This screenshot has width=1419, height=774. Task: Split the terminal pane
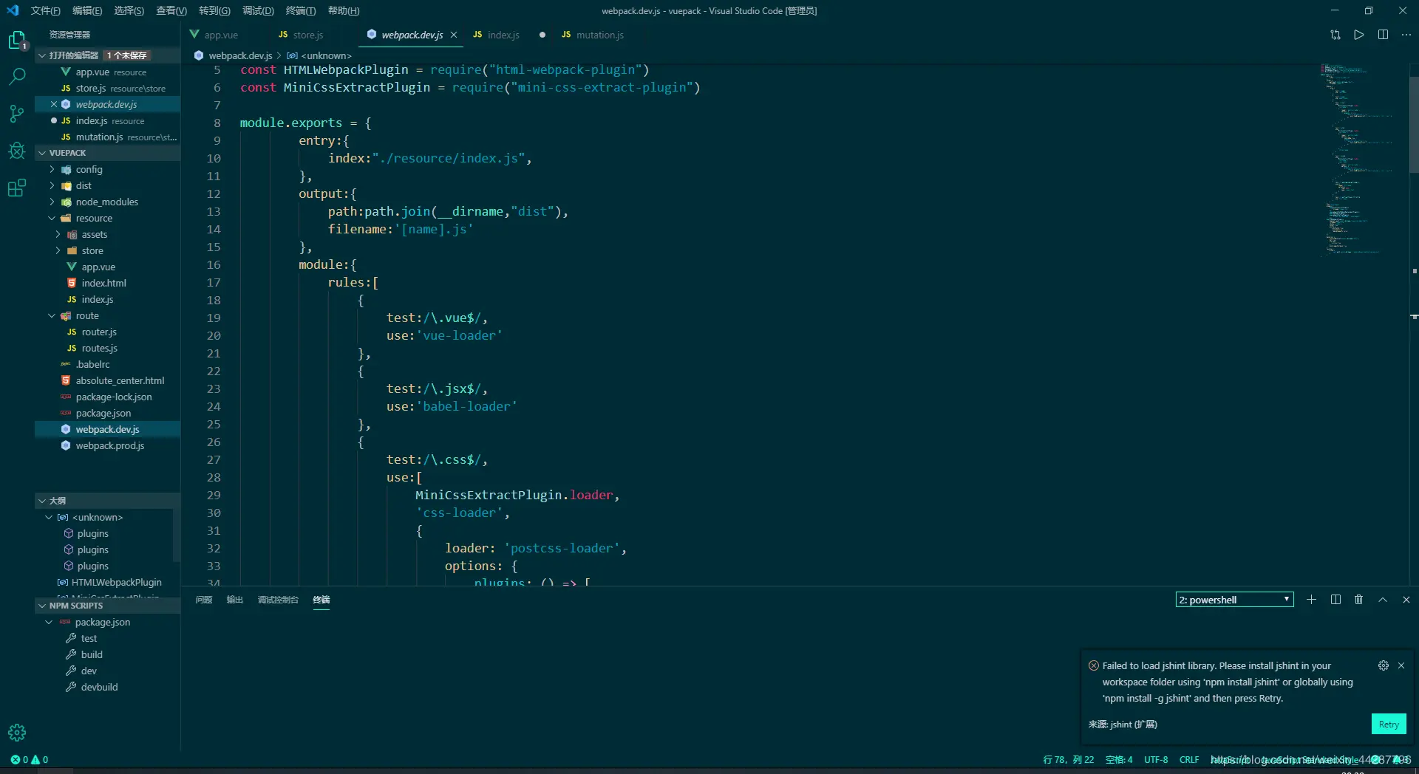tap(1335, 600)
